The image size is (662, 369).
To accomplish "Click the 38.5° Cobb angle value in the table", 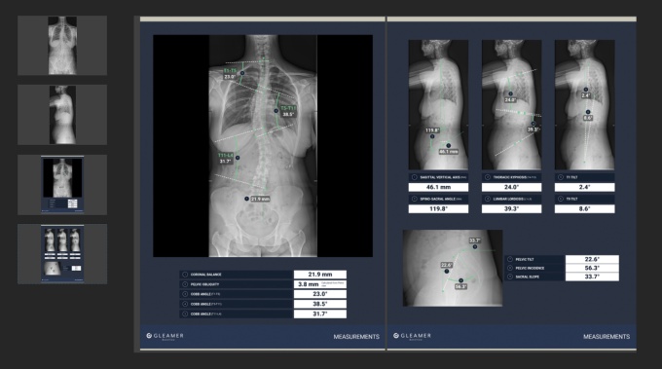I will [320, 304].
